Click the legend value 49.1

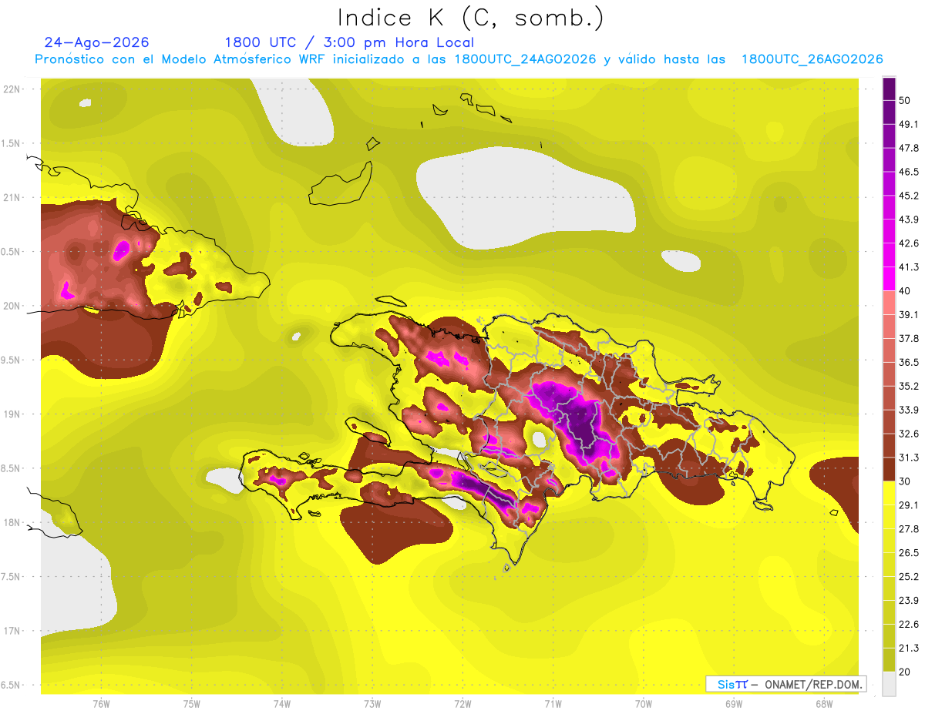click(x=909, y=124)
